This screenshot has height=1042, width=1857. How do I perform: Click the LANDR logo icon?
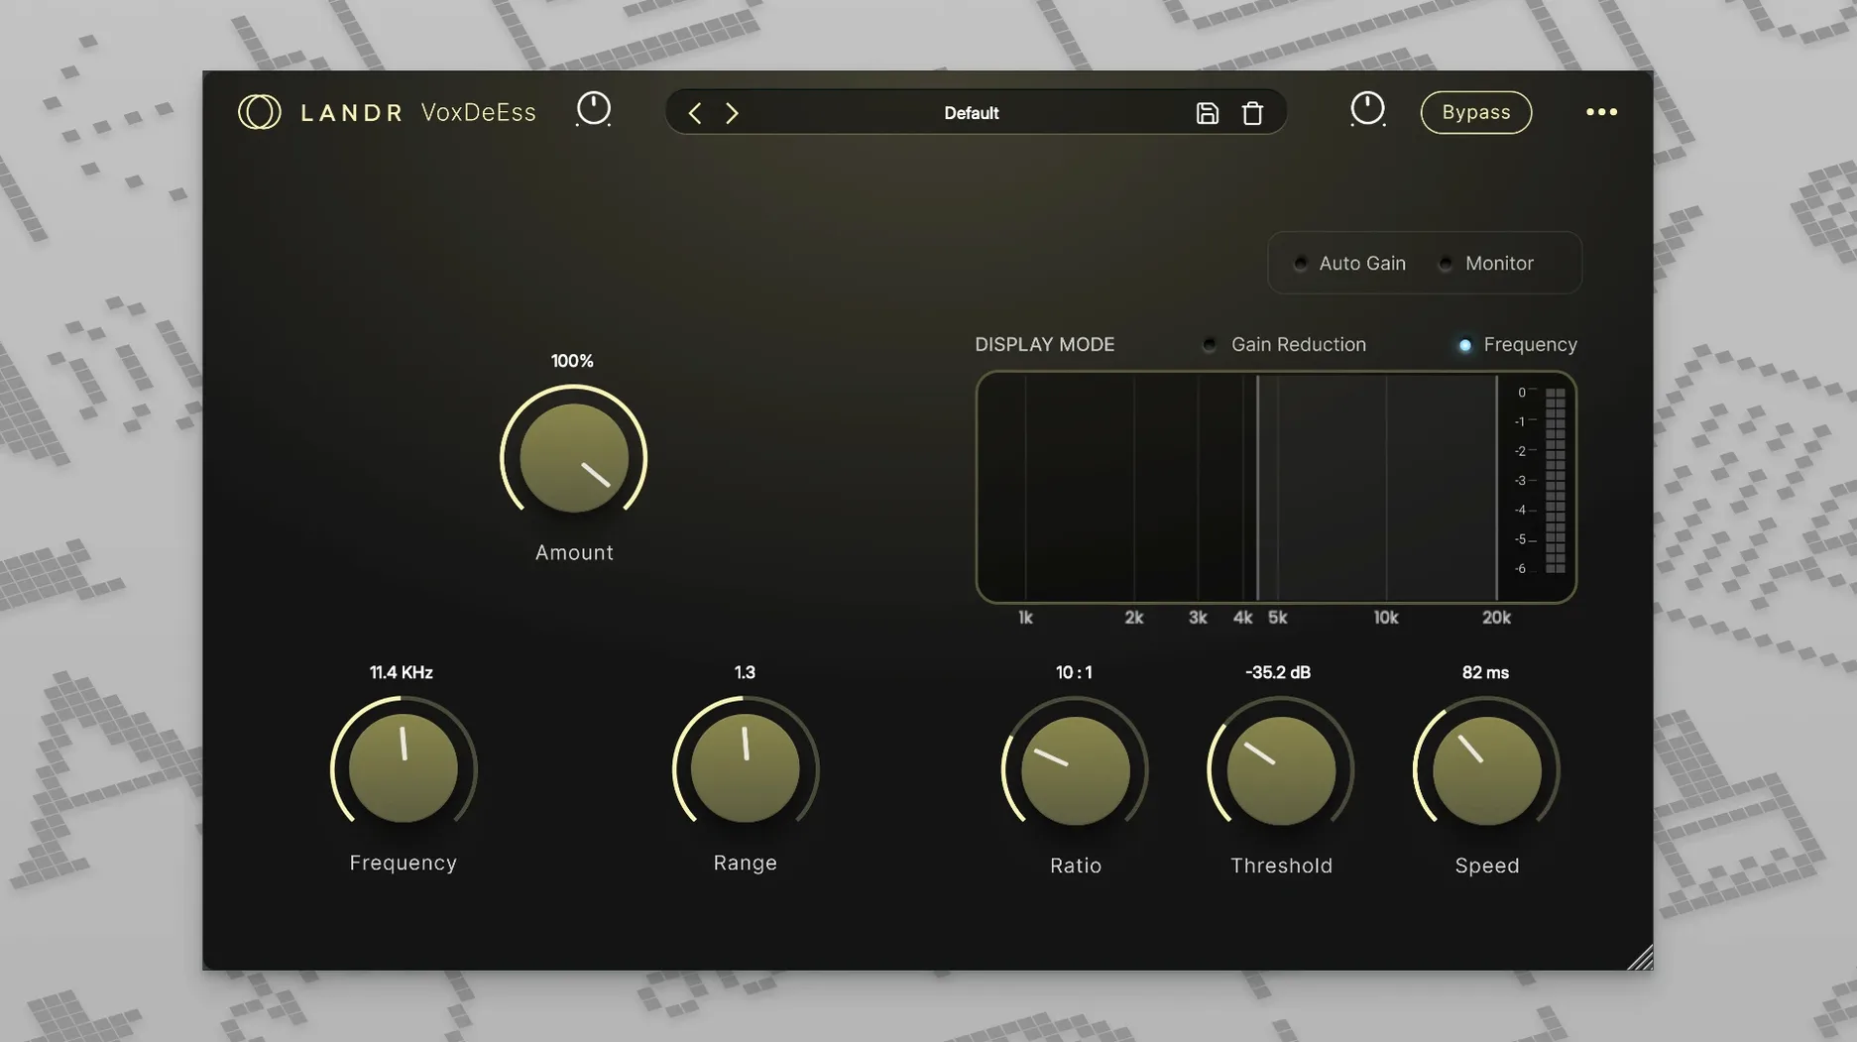(x=260, y=112)
